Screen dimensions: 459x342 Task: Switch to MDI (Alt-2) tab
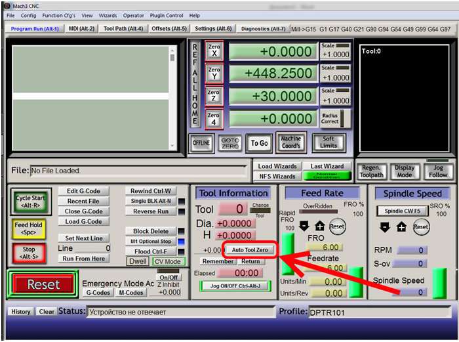tap(82, 29)
